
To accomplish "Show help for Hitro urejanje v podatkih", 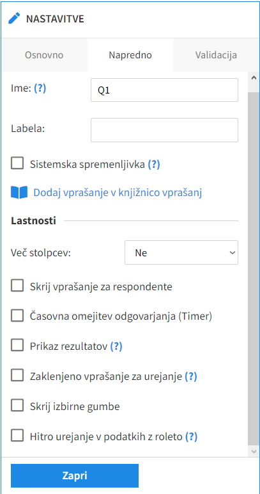I will tap(191, 437).
